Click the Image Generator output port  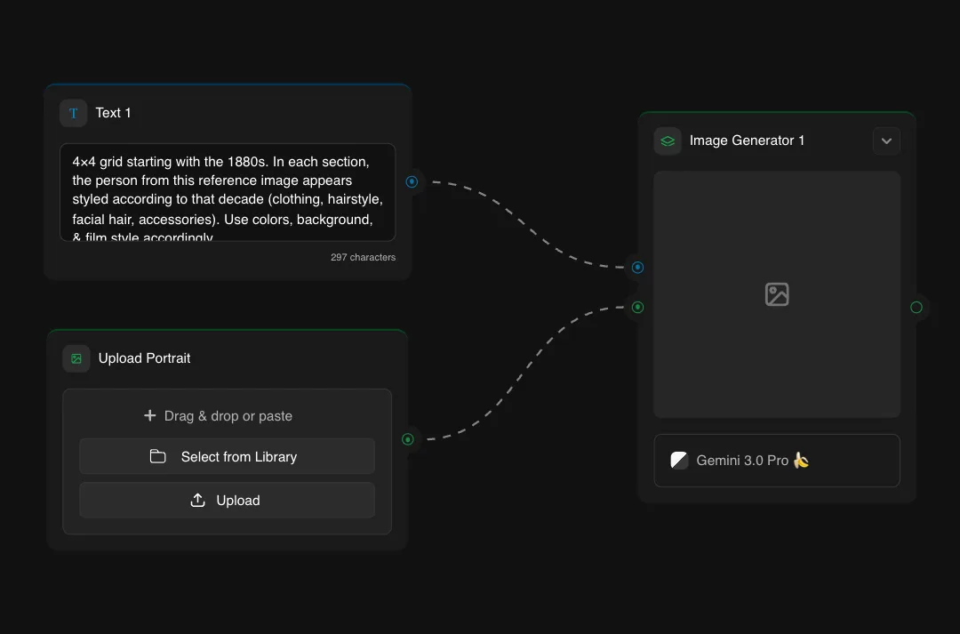(916, 308)
